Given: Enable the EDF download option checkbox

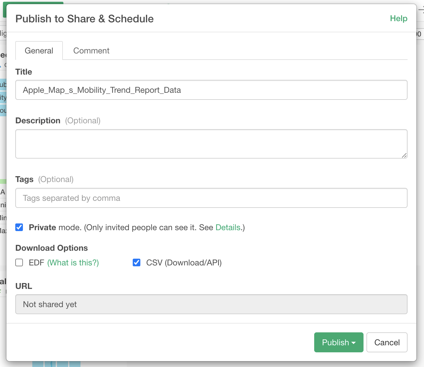Looking at the screenshot, I should 19,262.
